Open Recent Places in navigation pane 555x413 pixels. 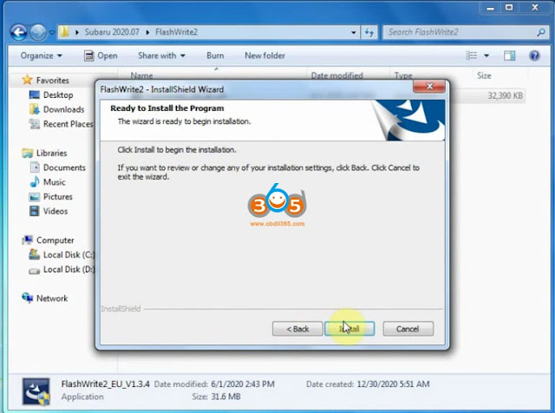click(x=69, y=124)
